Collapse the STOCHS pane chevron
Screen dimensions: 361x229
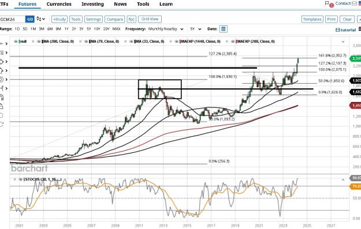click(343, 180)
